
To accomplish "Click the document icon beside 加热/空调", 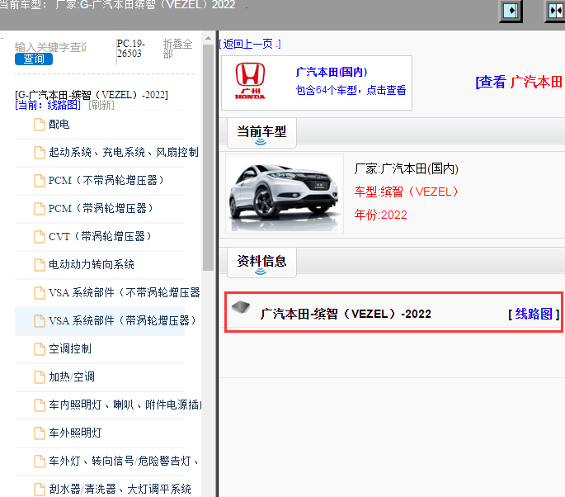I will [40, 377].
